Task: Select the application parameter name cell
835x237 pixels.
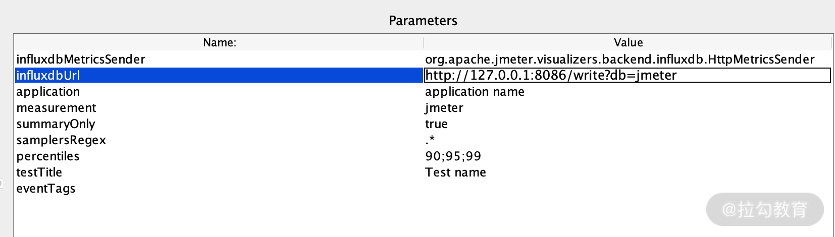Action: point(48,92)
